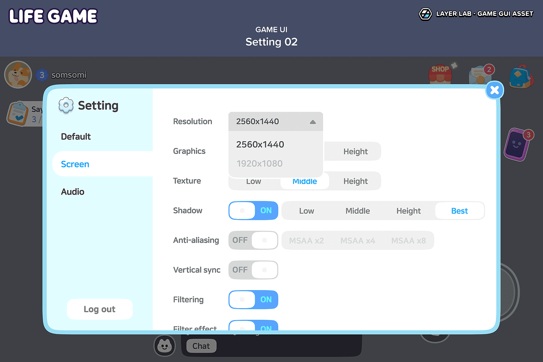The height and width of the screenshot is (362, 543).
Task: Open the mailbox icon with badge 2
Action: point(481,74)
